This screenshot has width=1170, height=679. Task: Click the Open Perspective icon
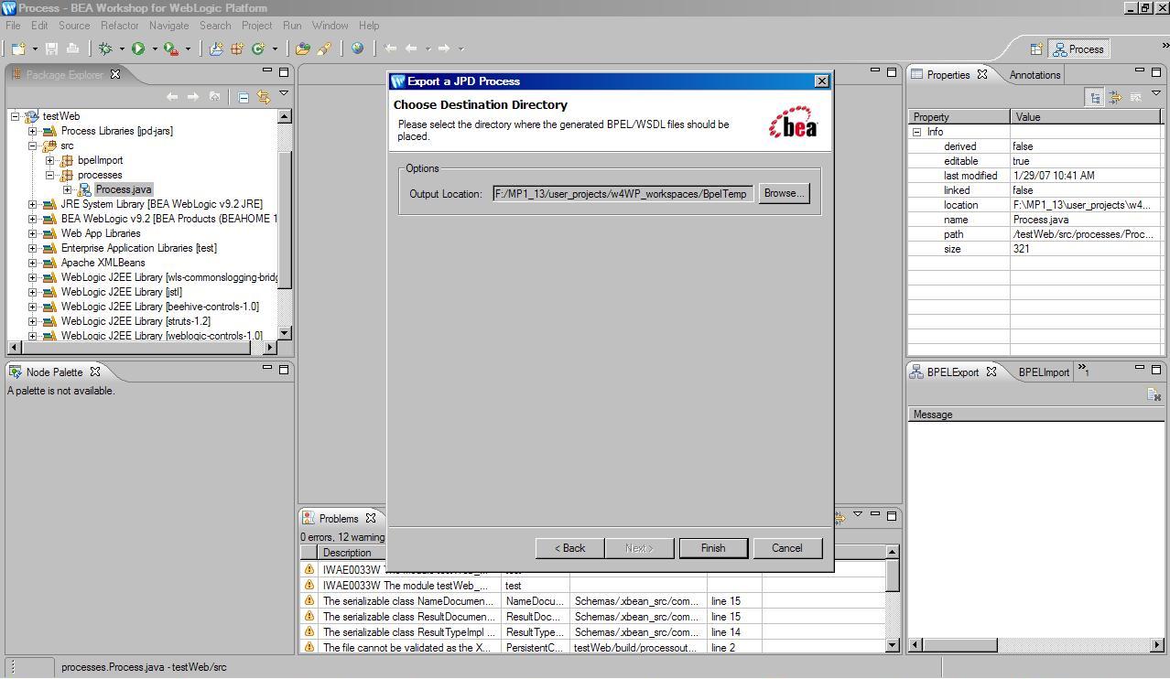pos(1036,49)
